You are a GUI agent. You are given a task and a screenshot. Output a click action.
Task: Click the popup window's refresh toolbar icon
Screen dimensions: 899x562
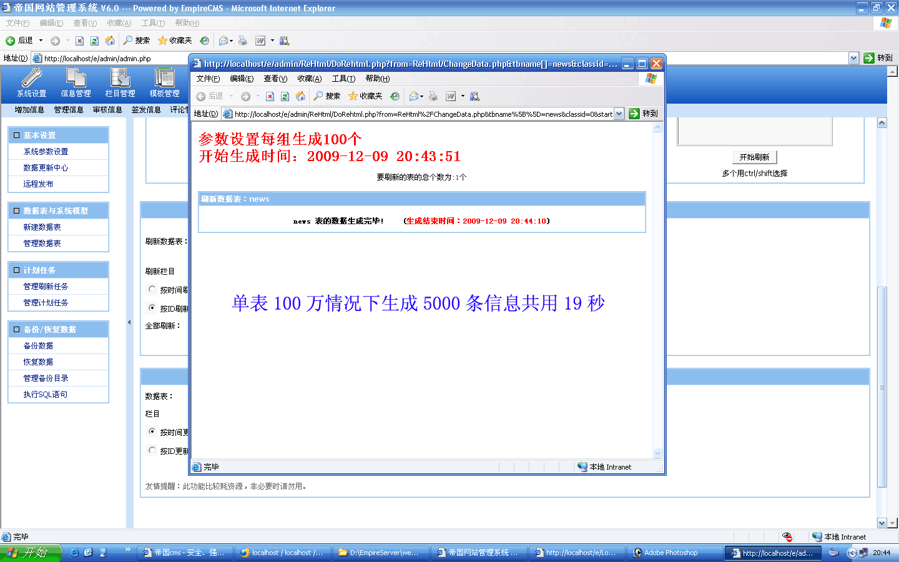285,96
